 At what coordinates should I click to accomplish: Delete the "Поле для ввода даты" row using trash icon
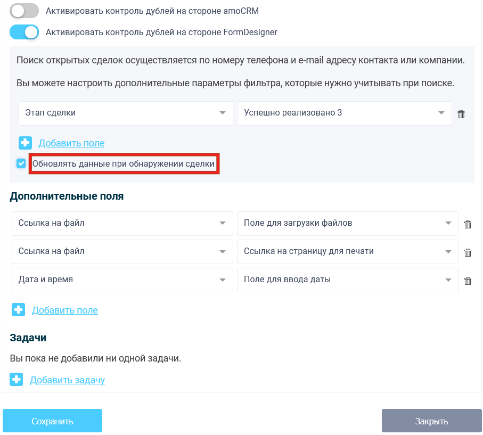click(468, 280)
